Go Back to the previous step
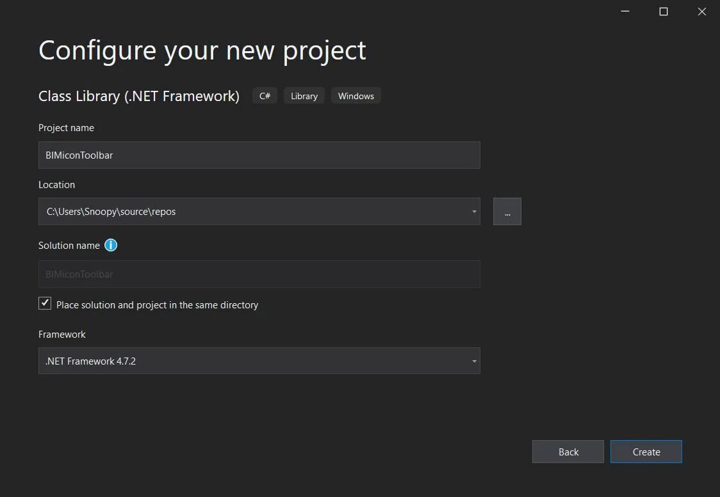 click(568, 452)
